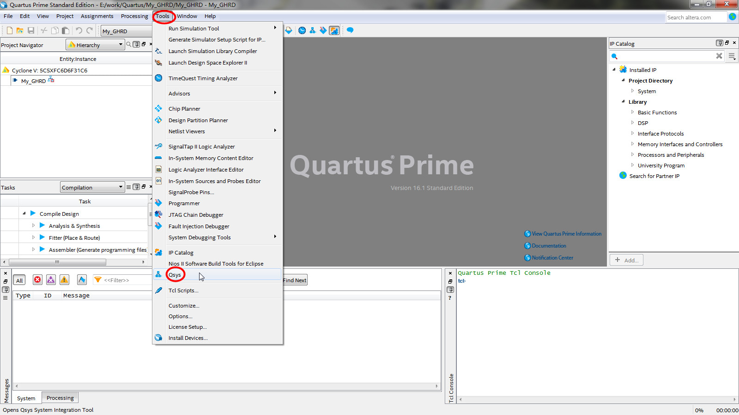This screenshot has height=415, width=739.
Task: Click the Open folder toolbar icon
Action: (x=20, y=30)
